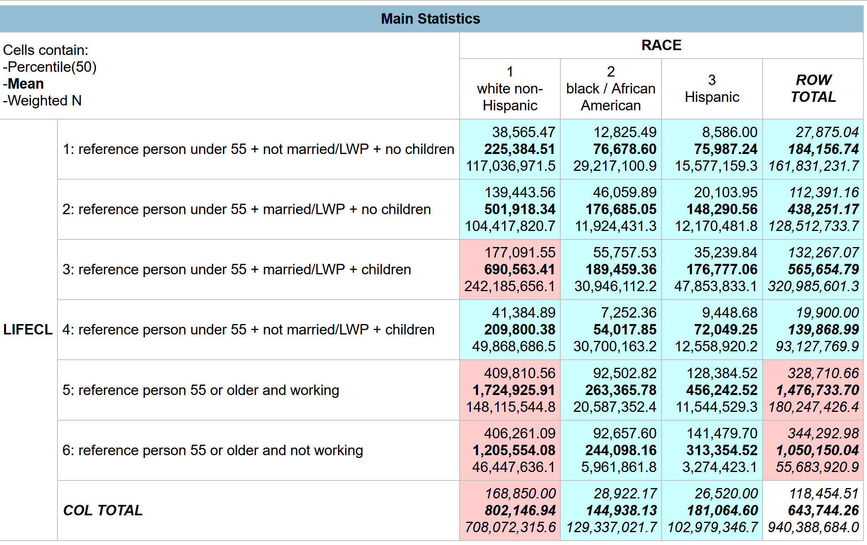This screenshot has height=545, width=867.
Task: Select the mean value "313,354.52"
Action: pos(722,450)
